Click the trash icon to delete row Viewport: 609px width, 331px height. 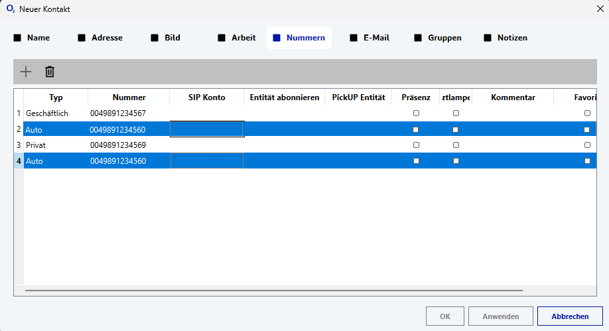[x=50, y=72]
